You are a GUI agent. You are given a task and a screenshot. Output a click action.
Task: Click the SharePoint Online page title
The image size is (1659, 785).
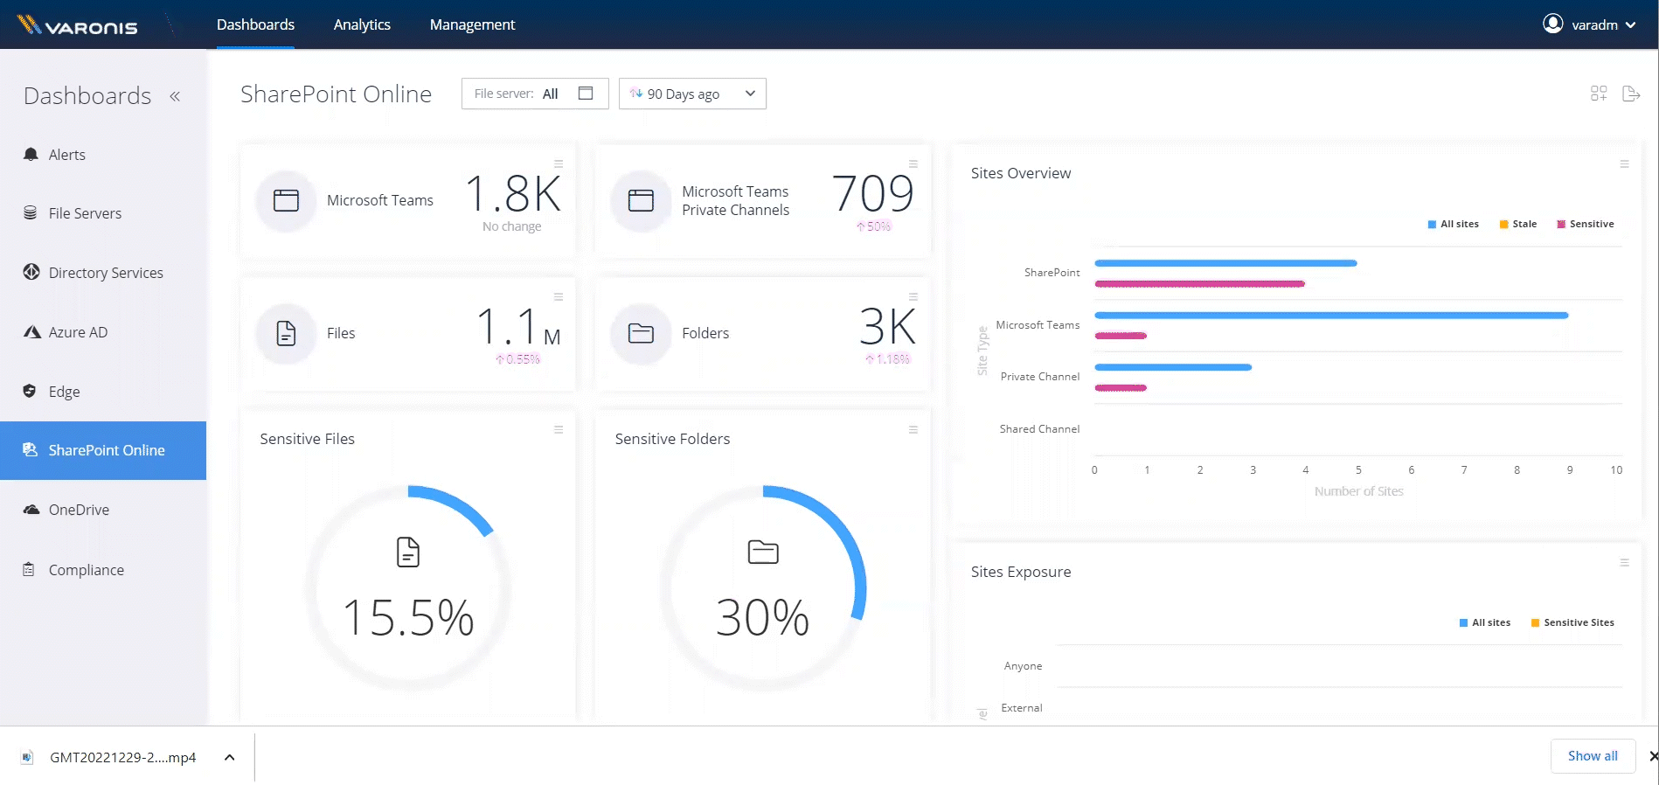click(336, 94)
